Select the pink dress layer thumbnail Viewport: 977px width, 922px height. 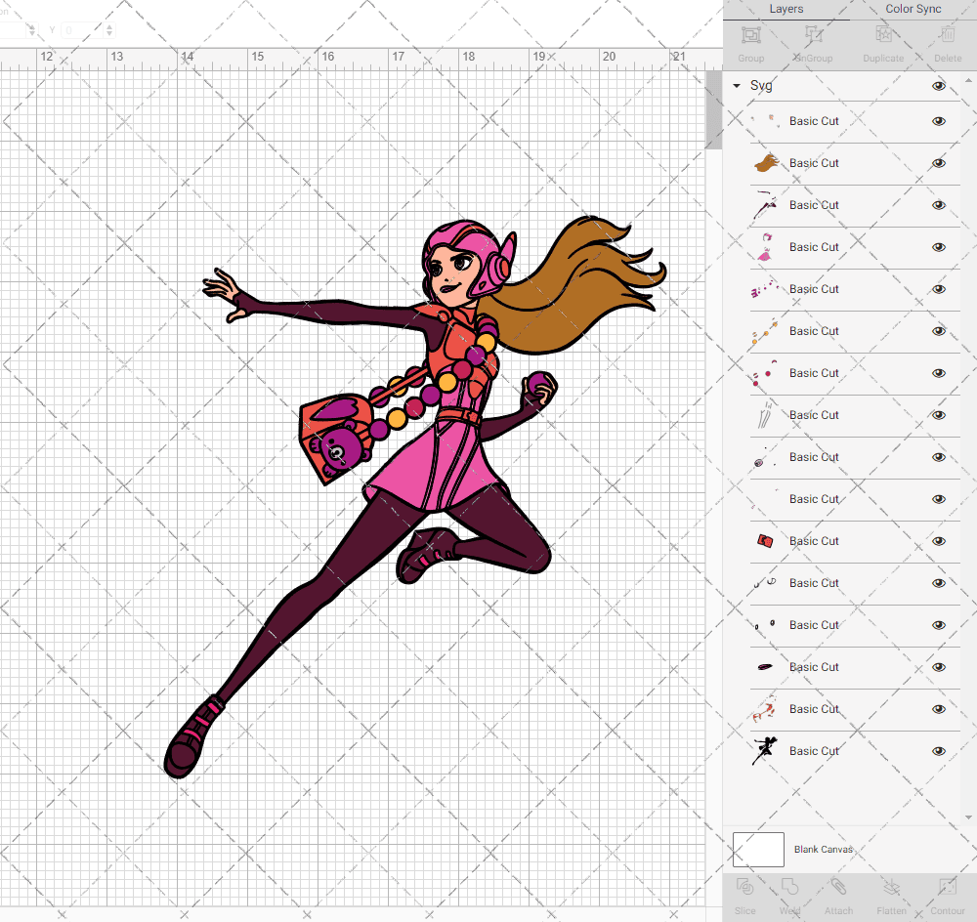pos(765,247)
